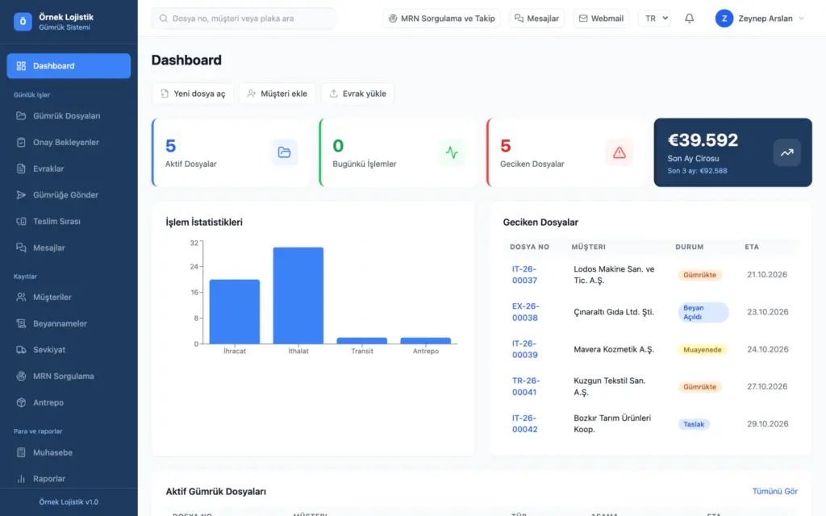This screenshot has height=516, width=826.
Task: Click the İthalat bar in the chart
Action: [298, 295]
